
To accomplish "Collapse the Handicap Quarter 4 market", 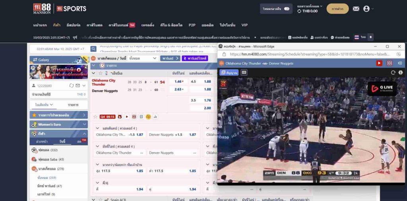I will click(98, 128).
